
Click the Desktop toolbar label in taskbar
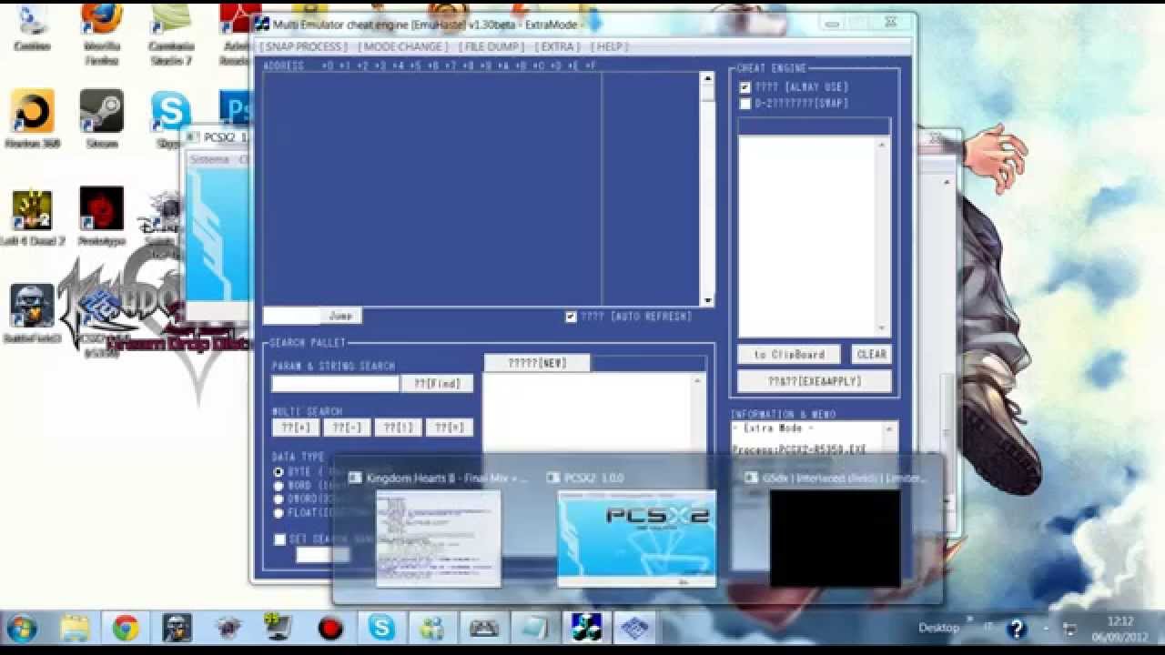click(x=938, y=628)
